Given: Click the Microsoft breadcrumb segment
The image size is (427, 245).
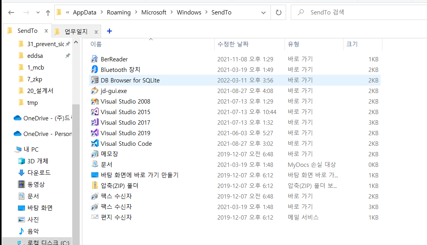Looking at the screenshot, I should 154,13.
